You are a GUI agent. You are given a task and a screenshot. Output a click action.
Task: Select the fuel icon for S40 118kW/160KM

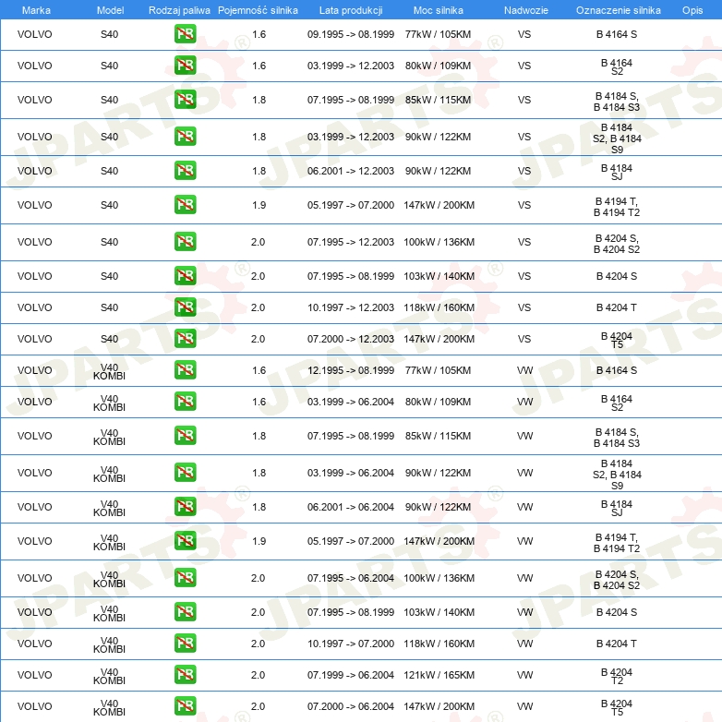(x=185, y=307)
